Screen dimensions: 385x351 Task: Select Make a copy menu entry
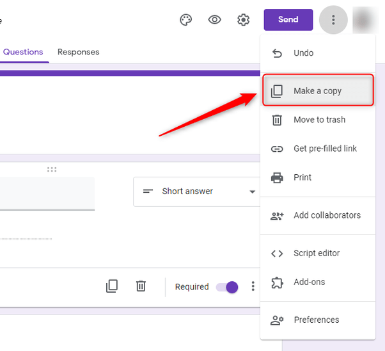(318, 91)
